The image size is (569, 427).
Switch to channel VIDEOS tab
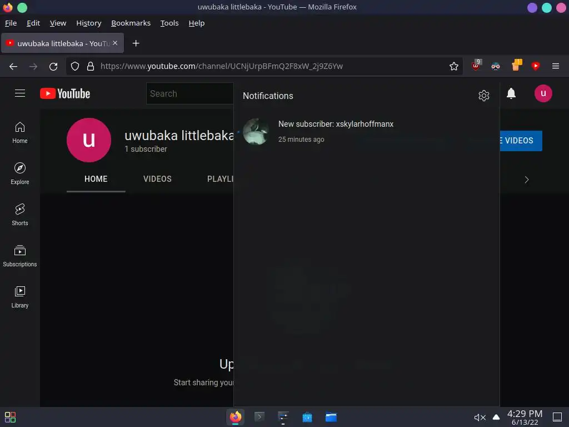click(157, 179)
